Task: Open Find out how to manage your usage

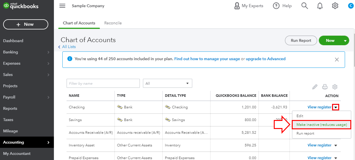Action: [x=207, y=59]
